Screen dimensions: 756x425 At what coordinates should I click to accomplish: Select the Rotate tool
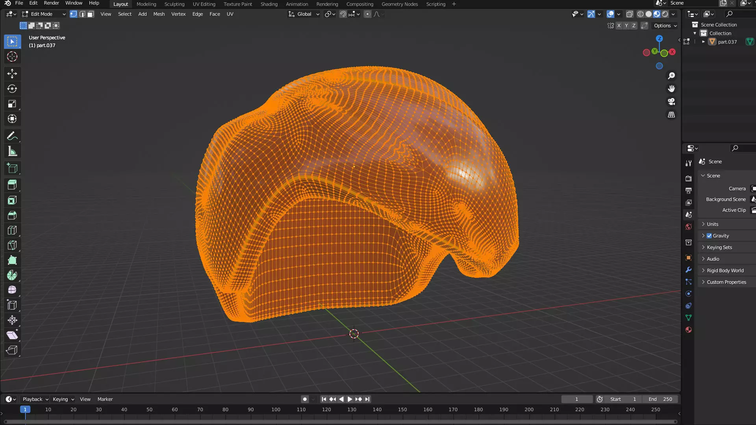12,89
